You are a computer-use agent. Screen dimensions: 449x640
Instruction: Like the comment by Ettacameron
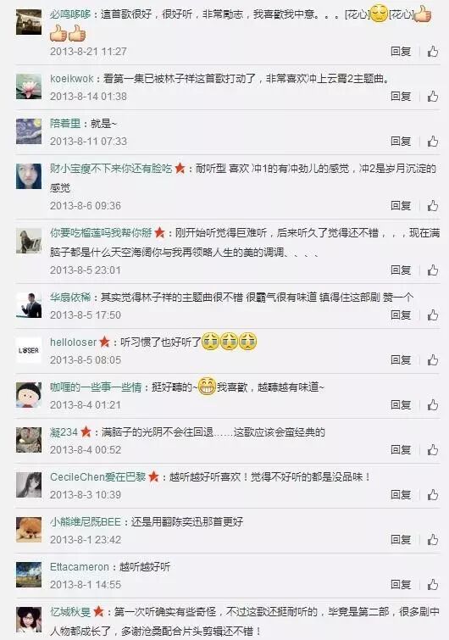[432, 585]
